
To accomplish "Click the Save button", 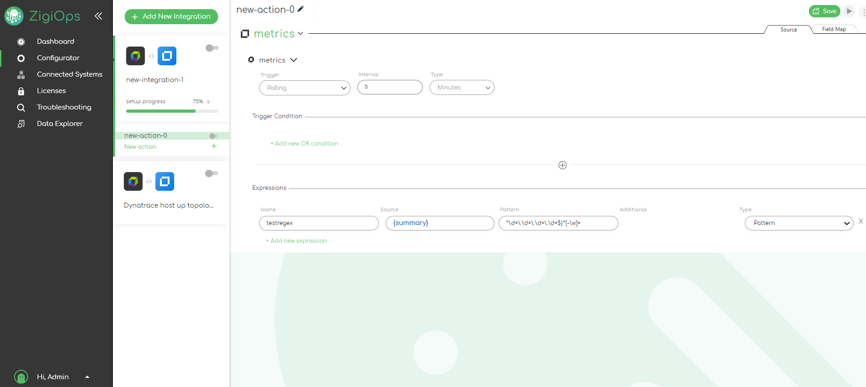I will [824, 11].
